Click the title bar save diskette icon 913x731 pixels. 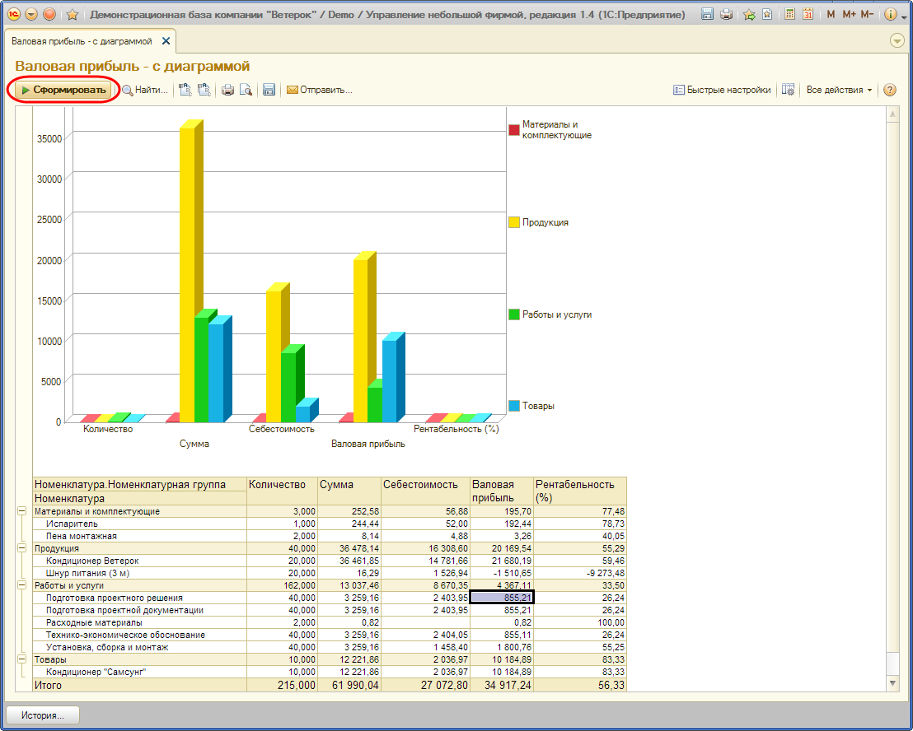click(708, 15)
